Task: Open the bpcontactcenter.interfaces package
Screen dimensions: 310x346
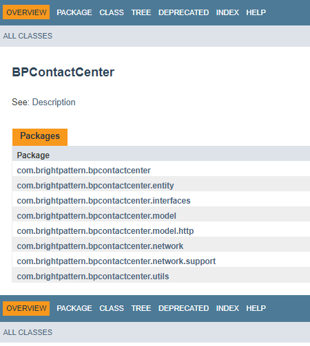Action: point(103,201)
